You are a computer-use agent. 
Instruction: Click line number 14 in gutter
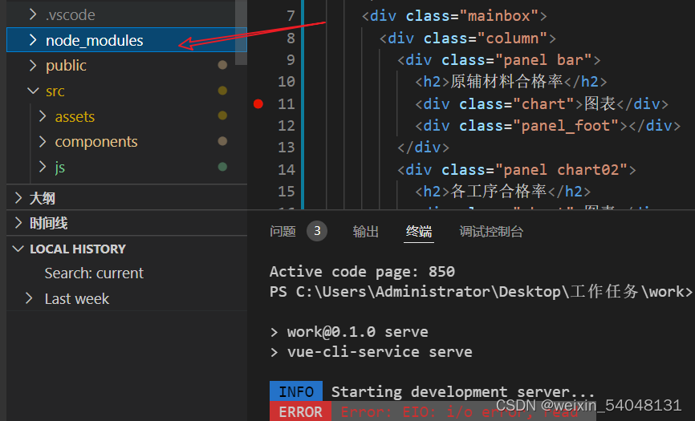click(x=287, y=169)
